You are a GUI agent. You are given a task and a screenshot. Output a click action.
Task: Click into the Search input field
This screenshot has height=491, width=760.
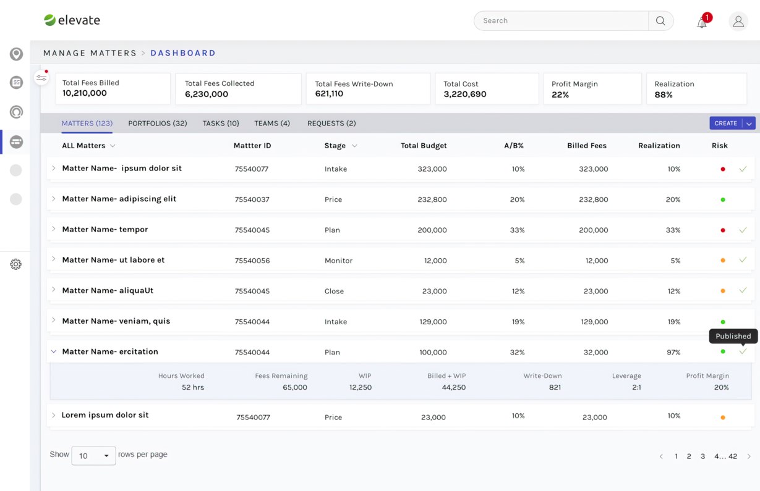click(561, 21)
